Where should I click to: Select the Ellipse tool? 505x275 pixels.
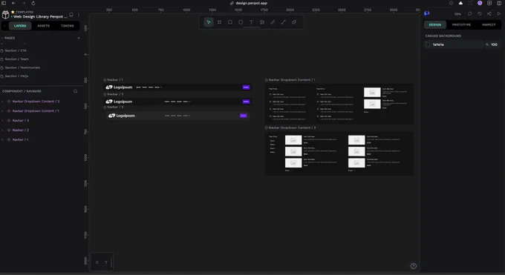(x=241, y=22)
